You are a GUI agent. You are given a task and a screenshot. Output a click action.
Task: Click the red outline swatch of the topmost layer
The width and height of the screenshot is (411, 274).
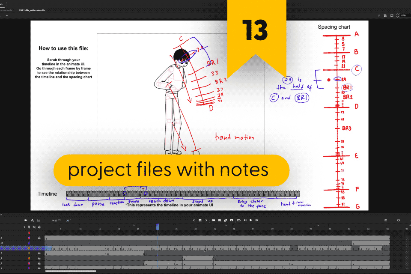tap(29, 233)
